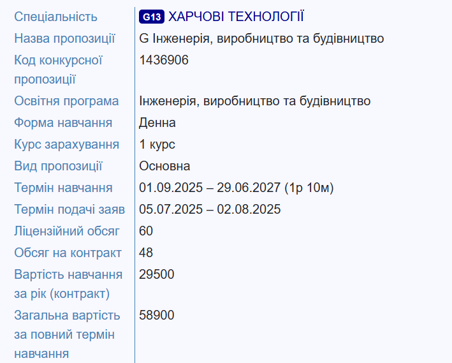Click the Назва пропозиції label
Screen dimensions: 452x363
coord(64,38)
